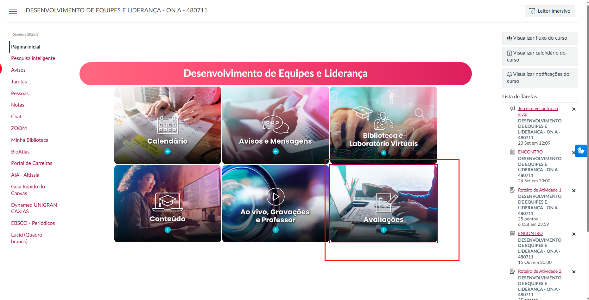
Task: Open the VLibras accessibility hand icon
Action: click(x=581, y=151)
